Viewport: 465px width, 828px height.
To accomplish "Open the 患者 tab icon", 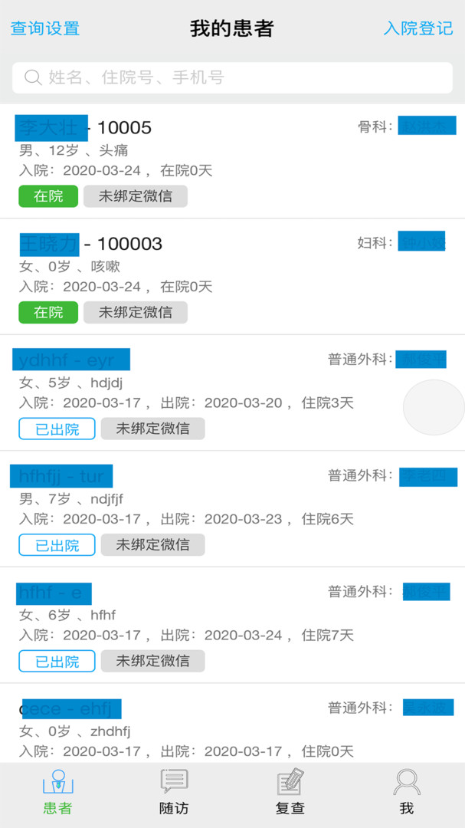I will tap(57, 782).
